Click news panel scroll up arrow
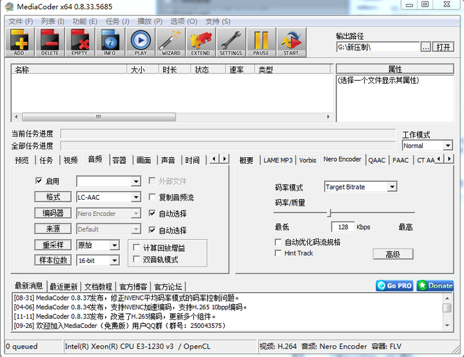Screen dimensions: 464x357 [447, 298]
